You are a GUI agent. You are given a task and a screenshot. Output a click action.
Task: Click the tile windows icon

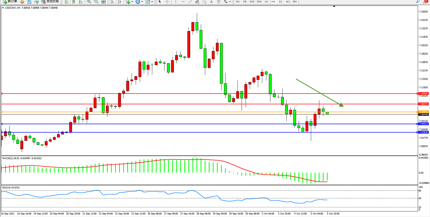tap(103, 2)
